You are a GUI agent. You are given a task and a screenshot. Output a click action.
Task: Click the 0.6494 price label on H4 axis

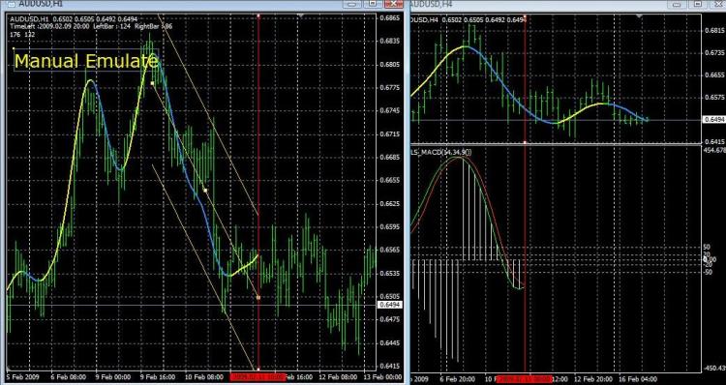(x=714, y=119)
